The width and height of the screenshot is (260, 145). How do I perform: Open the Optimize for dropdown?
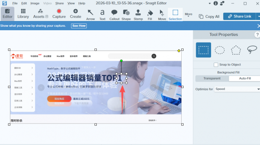point(237,89)
